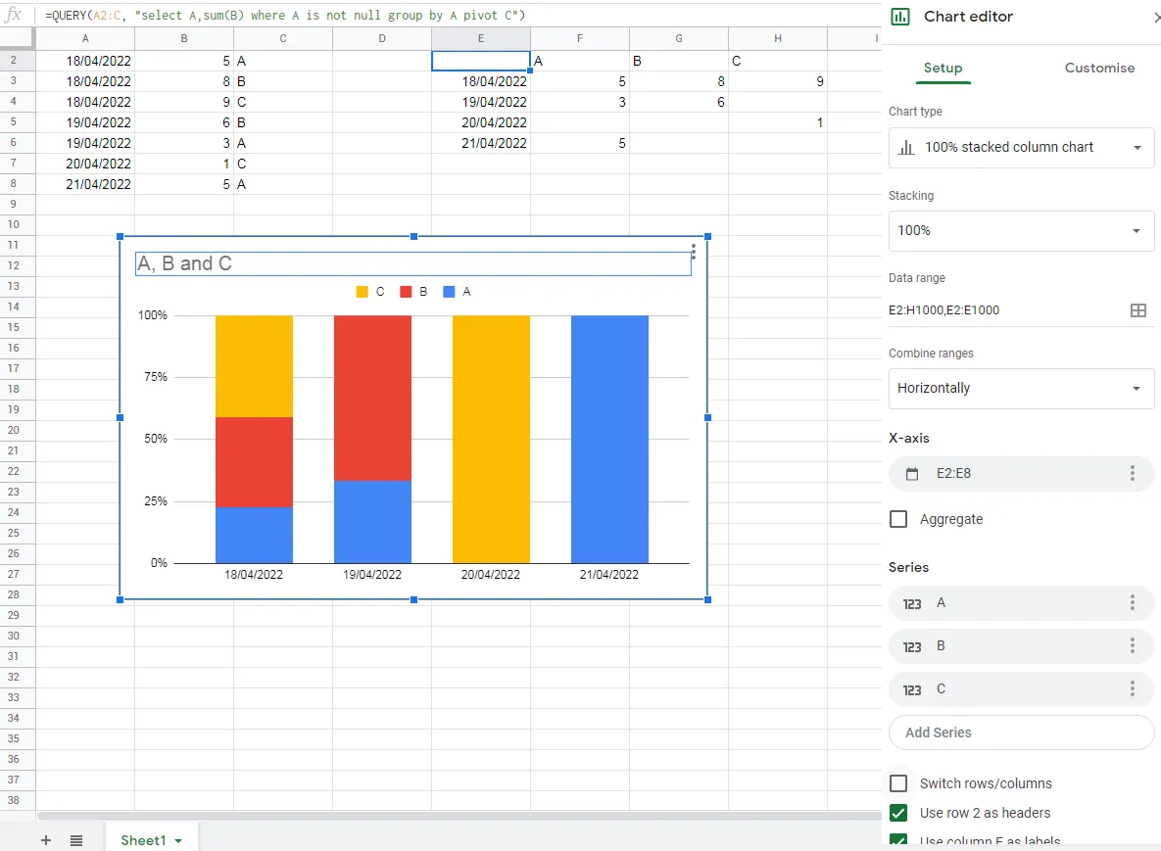Select series A entry in Series list
Screen dimensions: 1161x851
pos(1021,603)
